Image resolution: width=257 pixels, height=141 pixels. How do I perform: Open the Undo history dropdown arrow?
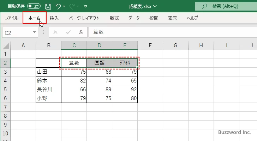[64, 6]
